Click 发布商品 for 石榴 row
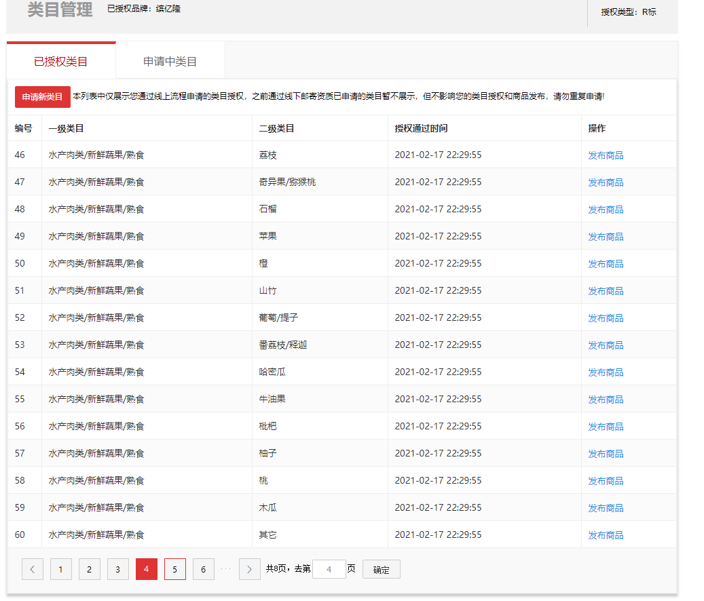The height and width of the screenshot is (601, 704). [606, 210]
